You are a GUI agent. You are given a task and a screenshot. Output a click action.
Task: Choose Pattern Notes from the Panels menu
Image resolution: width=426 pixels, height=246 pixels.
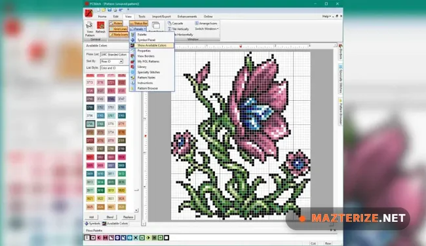point(151,78)
